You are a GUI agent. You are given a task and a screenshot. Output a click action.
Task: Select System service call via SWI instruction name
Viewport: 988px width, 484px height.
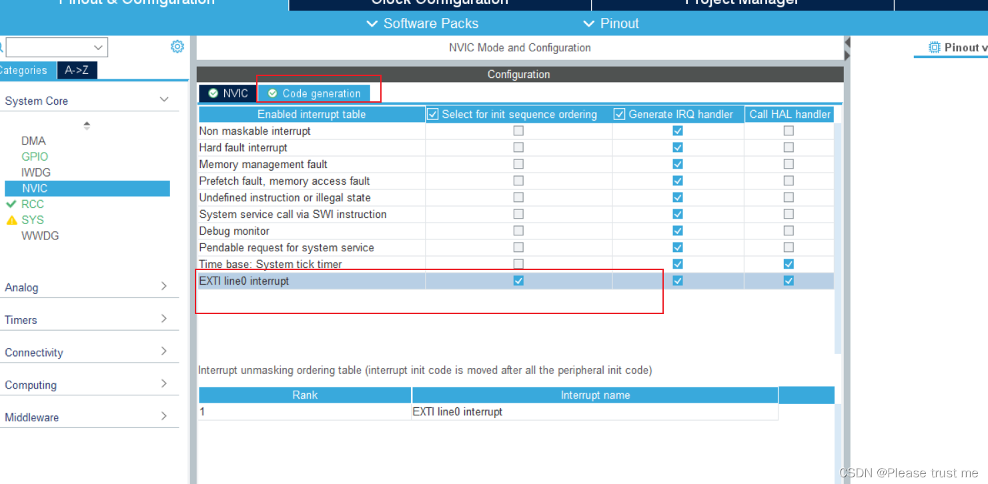[293, 214]
